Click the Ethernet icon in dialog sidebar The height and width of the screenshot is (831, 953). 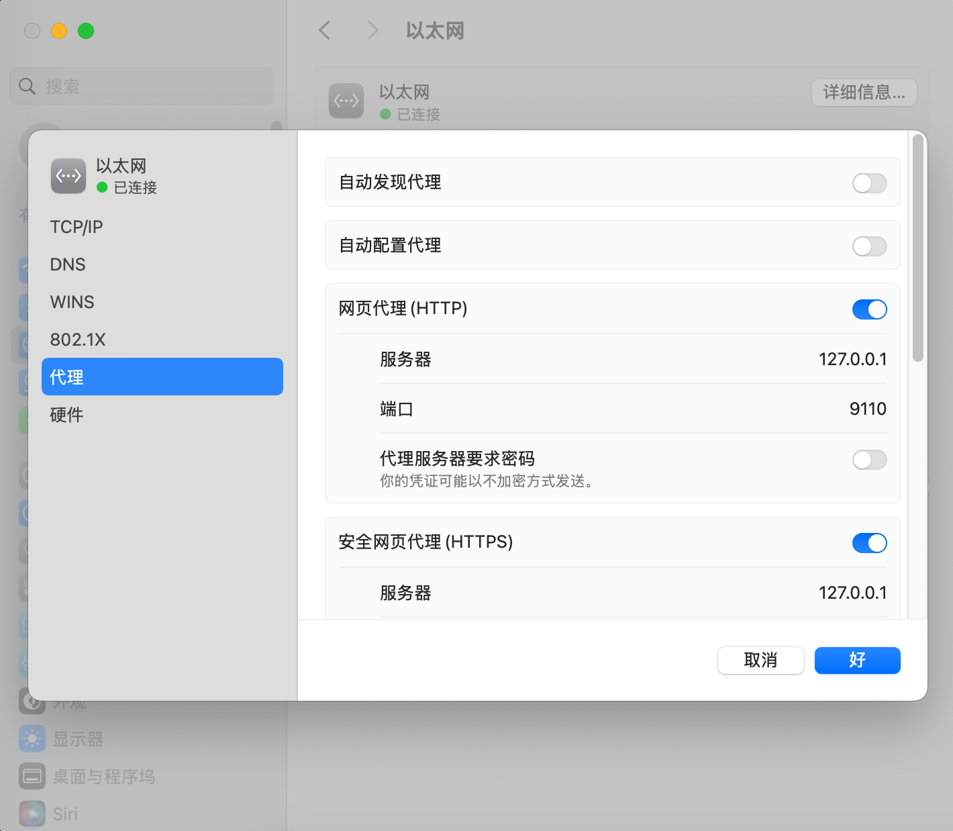pyautogui.click(x=68, y=176)
